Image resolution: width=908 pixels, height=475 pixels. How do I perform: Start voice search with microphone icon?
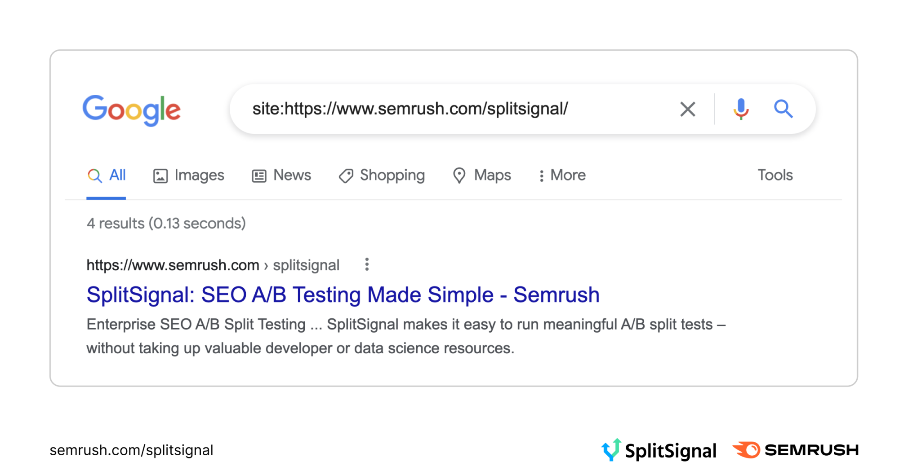(741, 109)
